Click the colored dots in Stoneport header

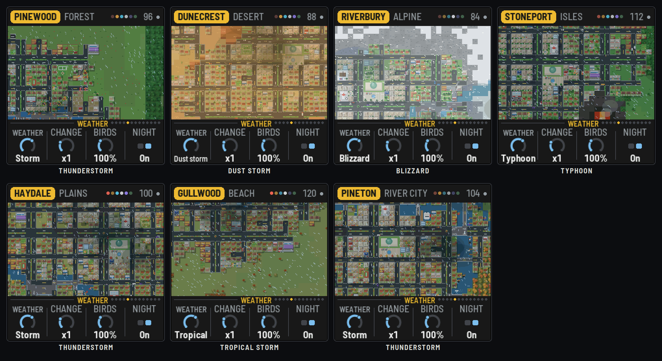tap(610, 17)
